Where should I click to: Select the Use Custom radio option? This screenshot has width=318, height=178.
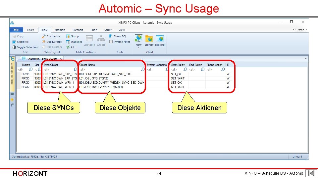coord(52,47)
